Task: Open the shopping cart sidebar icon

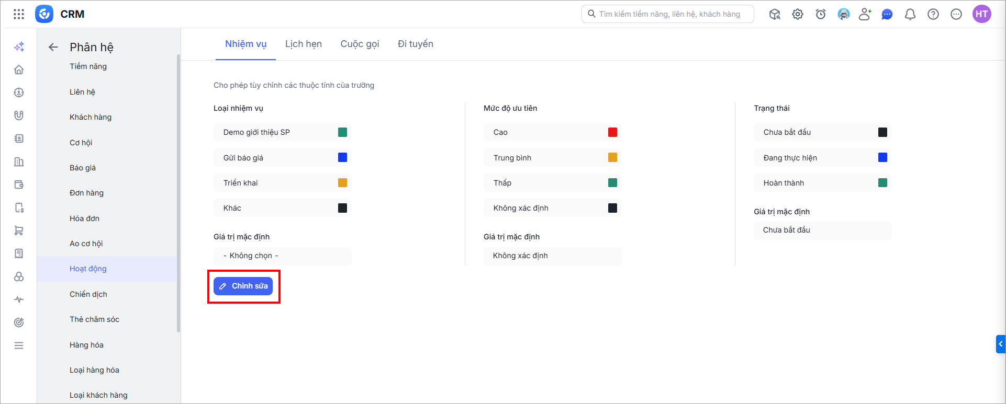Action: (19, 230)
